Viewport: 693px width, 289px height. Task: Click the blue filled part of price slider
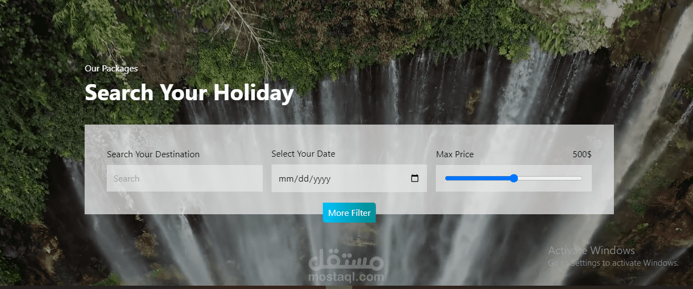[x=477, y=178]
